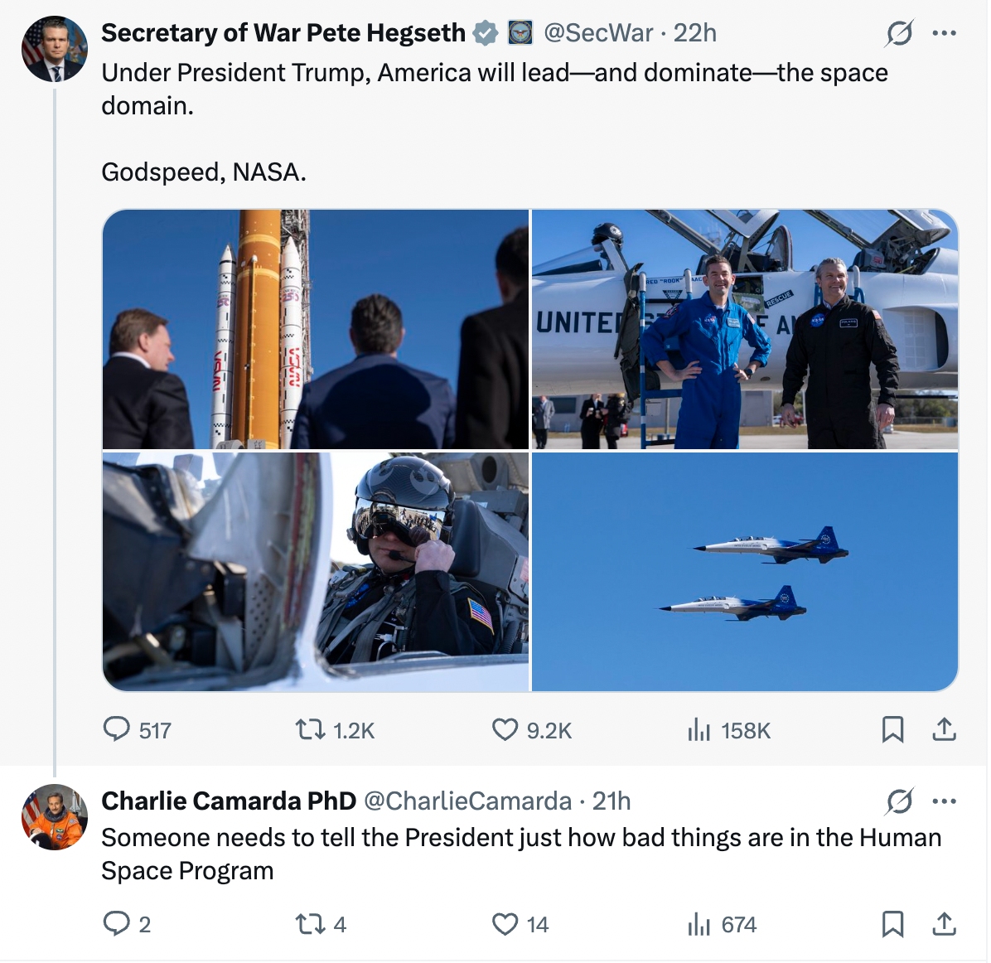Click Grok icon on Hegseth's post
This screenshot has height=963, width=991.
click(x=899, y=33)
